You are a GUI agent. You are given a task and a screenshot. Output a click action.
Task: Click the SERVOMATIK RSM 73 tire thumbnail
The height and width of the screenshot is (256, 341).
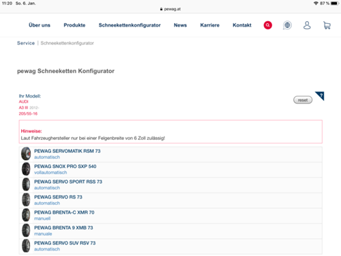pos(26,154)
